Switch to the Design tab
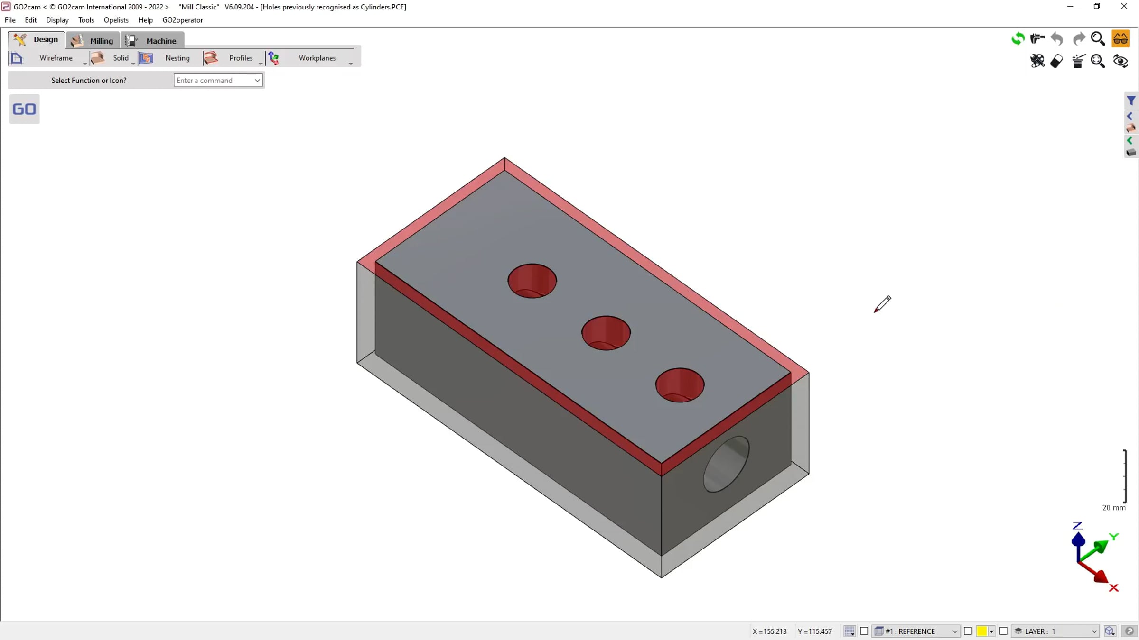 (37, 39)
